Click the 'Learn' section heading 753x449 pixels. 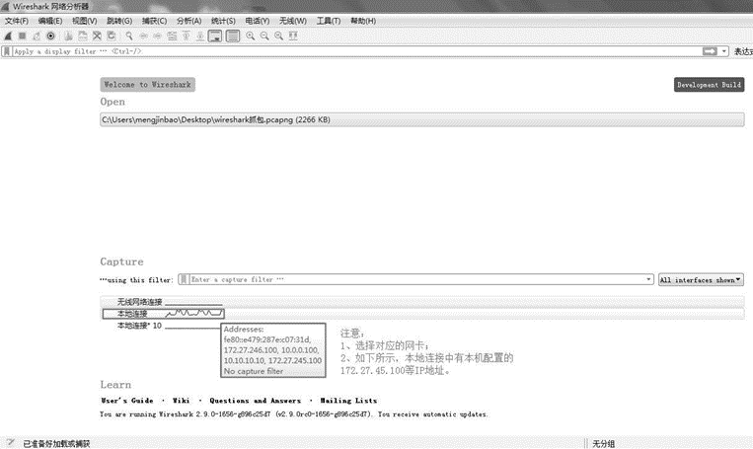[x=115, y=385]
